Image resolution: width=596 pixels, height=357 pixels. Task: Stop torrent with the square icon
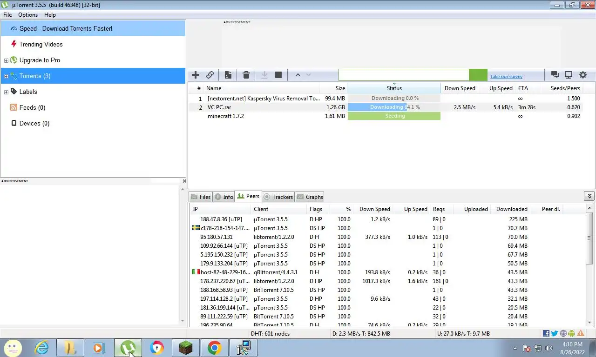tap(278, 75)
